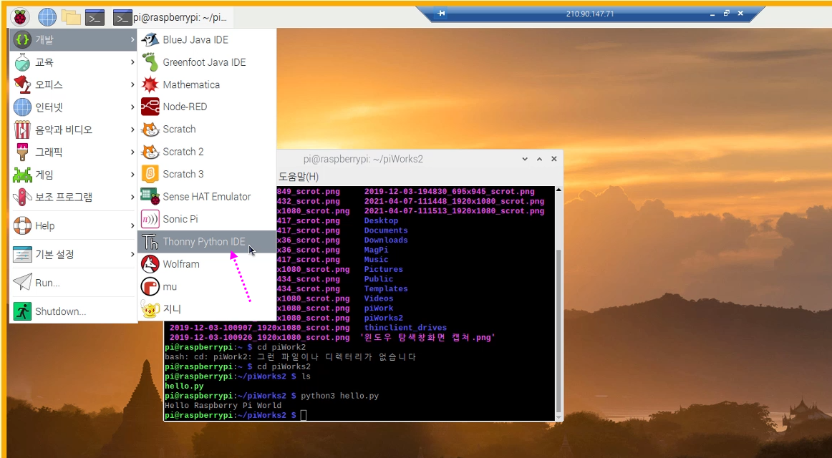Image resolution: width=832 pixels, height=458 pixels.
Task: Click the 210.90.147.71 connection bar title
Action: pyautogui.click(x=590, y=14)
